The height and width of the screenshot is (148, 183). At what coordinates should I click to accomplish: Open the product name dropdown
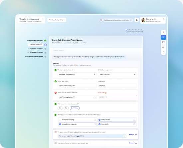pyautogui.click(x=77, y=74)
